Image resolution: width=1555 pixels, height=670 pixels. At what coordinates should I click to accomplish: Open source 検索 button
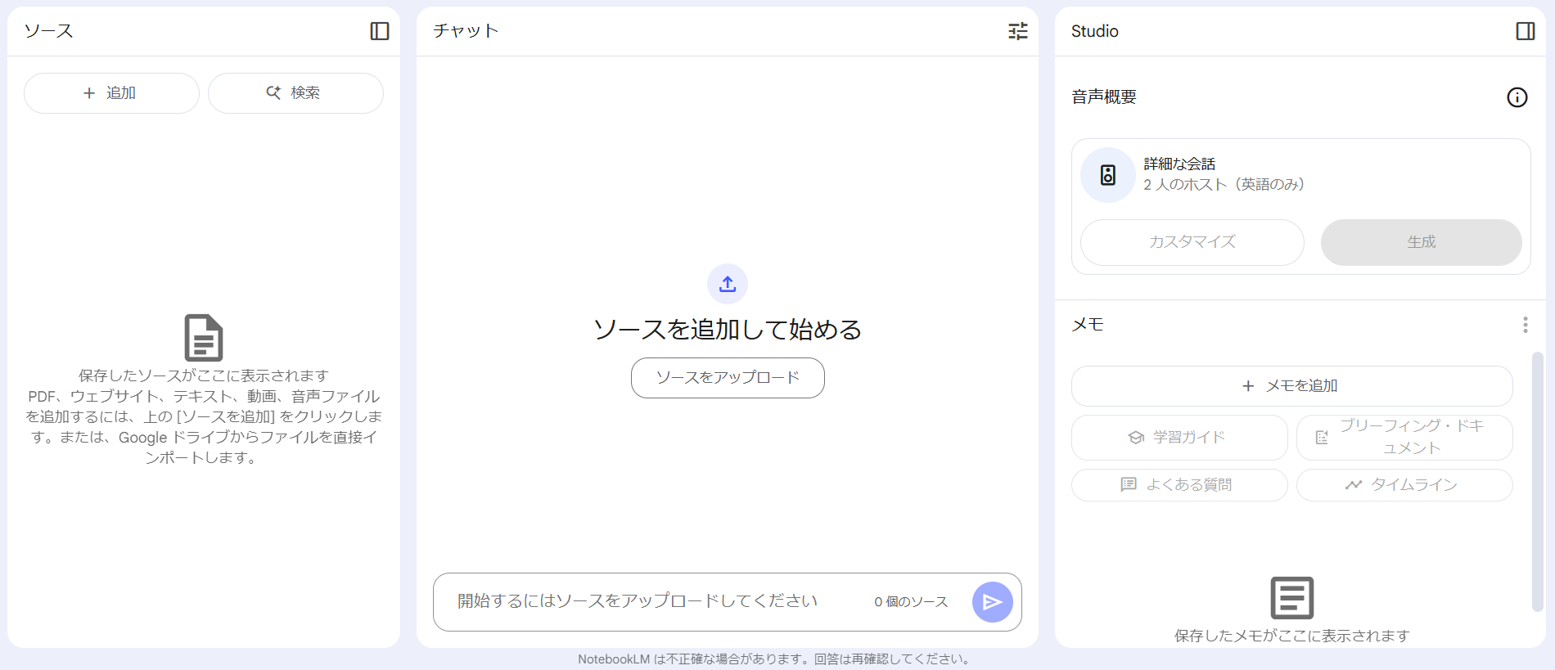tap(295, 93)
